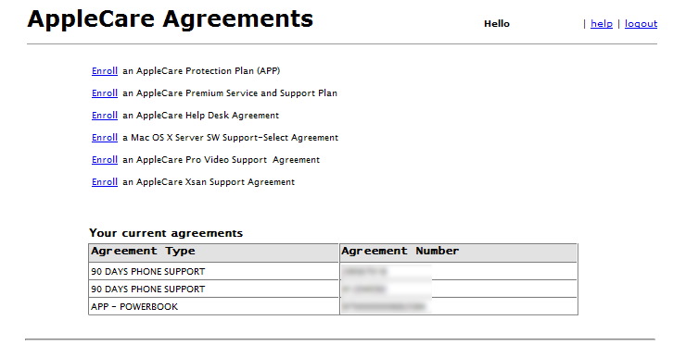Click Enroll for AppleCare Pro Video Support Agreement
The image size is (686, 345).
[105, 160]
